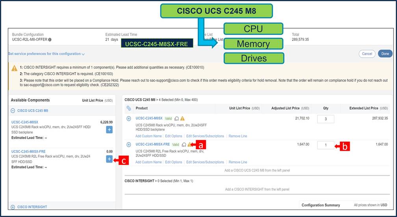Add UCSC-C245-M8SX with plus button
The height and width of the screenshot is (217, 397).
(x=109, y=130)
